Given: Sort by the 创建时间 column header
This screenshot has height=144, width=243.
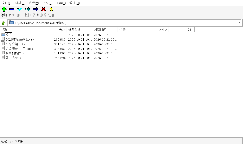Looking at the screenshot, I should (105, 30).
